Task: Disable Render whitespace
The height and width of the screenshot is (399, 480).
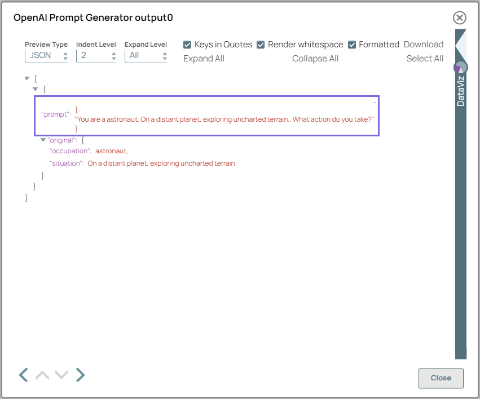Action: point(261,45)
